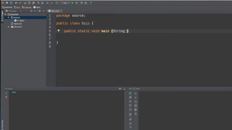
Task: Select input.txt in project tree
Action: tap(16, 24)
